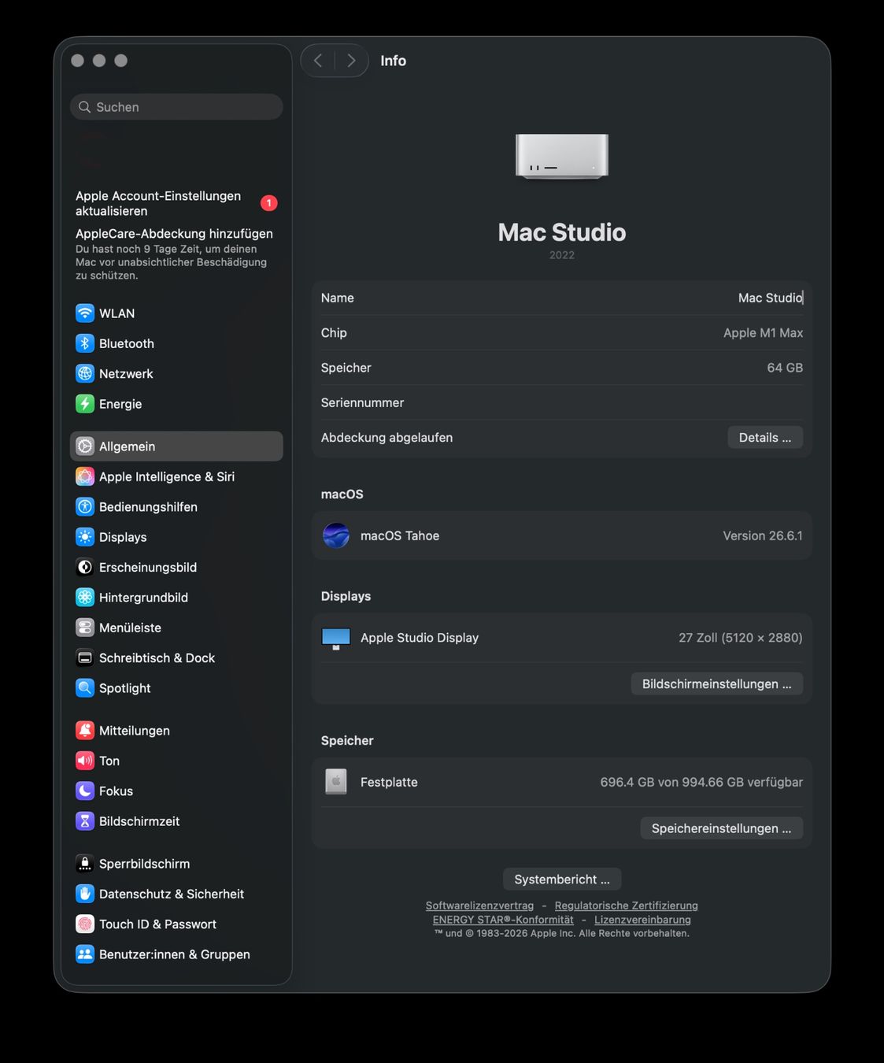Open the Erscheinungsbild icon
The image size is (884, 1063).
click(85, 567)
